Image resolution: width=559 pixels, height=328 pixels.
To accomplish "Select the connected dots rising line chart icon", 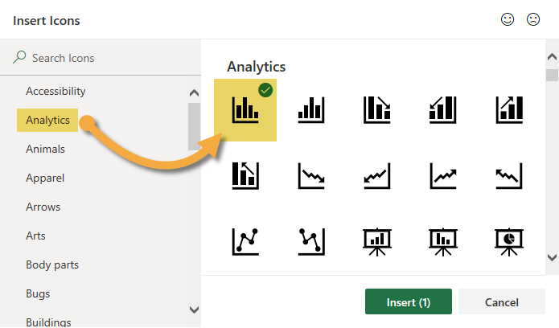I will coord(245,240).
